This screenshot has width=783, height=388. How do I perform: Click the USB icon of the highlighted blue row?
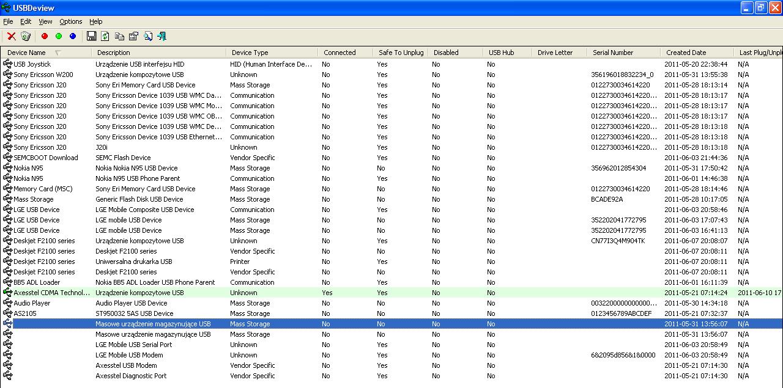(7, 323)
